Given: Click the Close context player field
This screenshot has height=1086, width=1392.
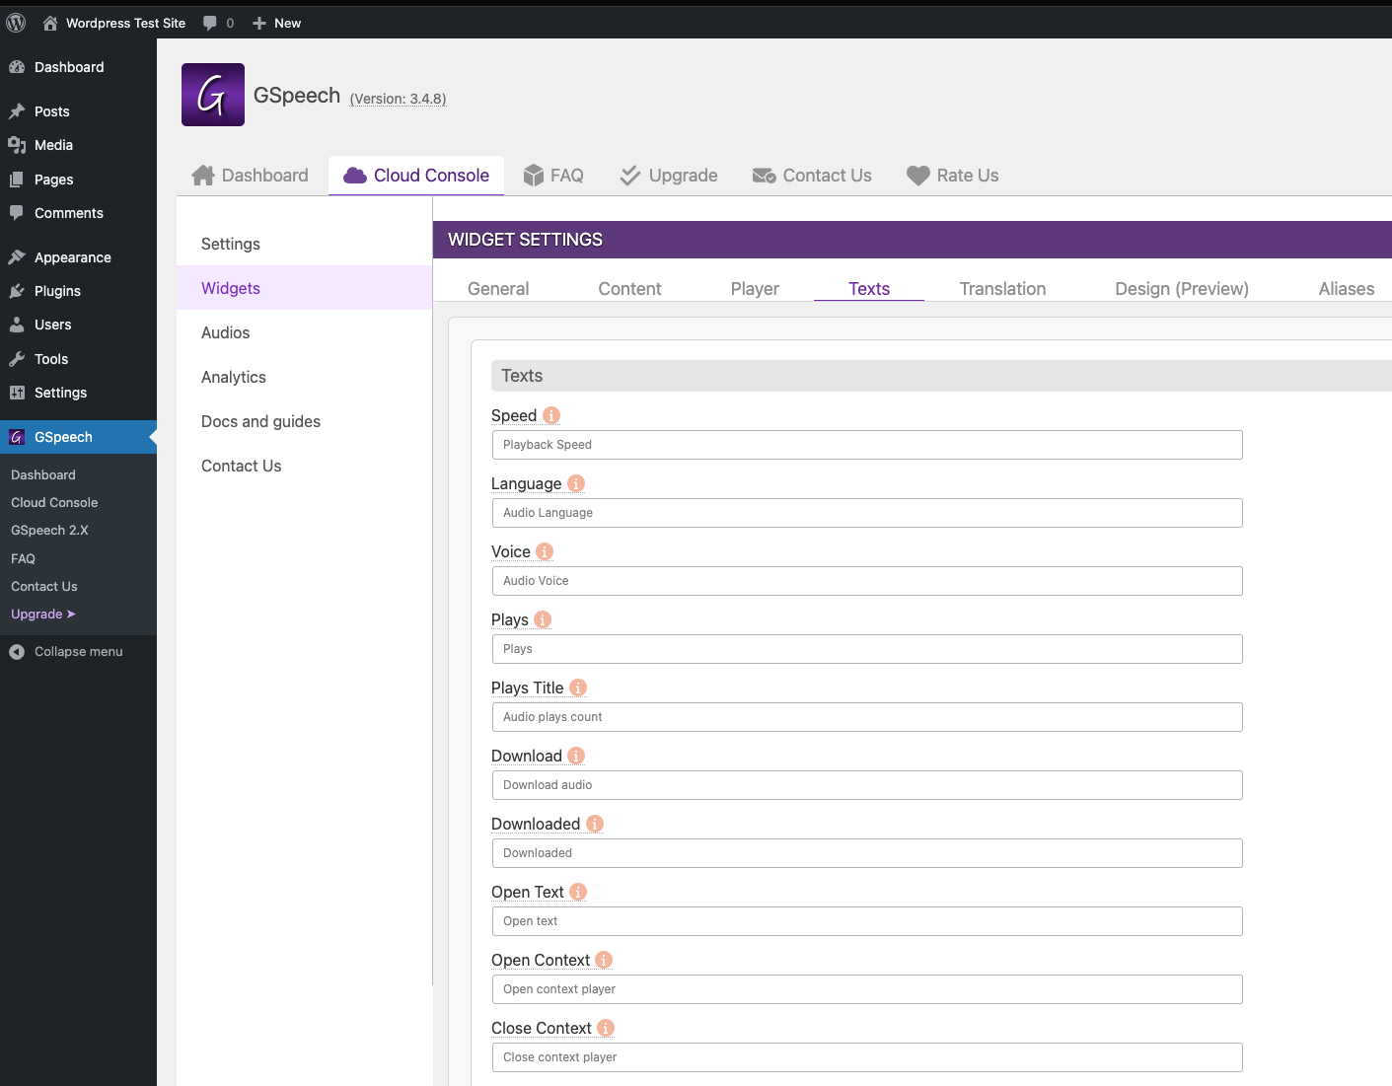Looking at the screenshot, I should click(x=867, y=1057).
